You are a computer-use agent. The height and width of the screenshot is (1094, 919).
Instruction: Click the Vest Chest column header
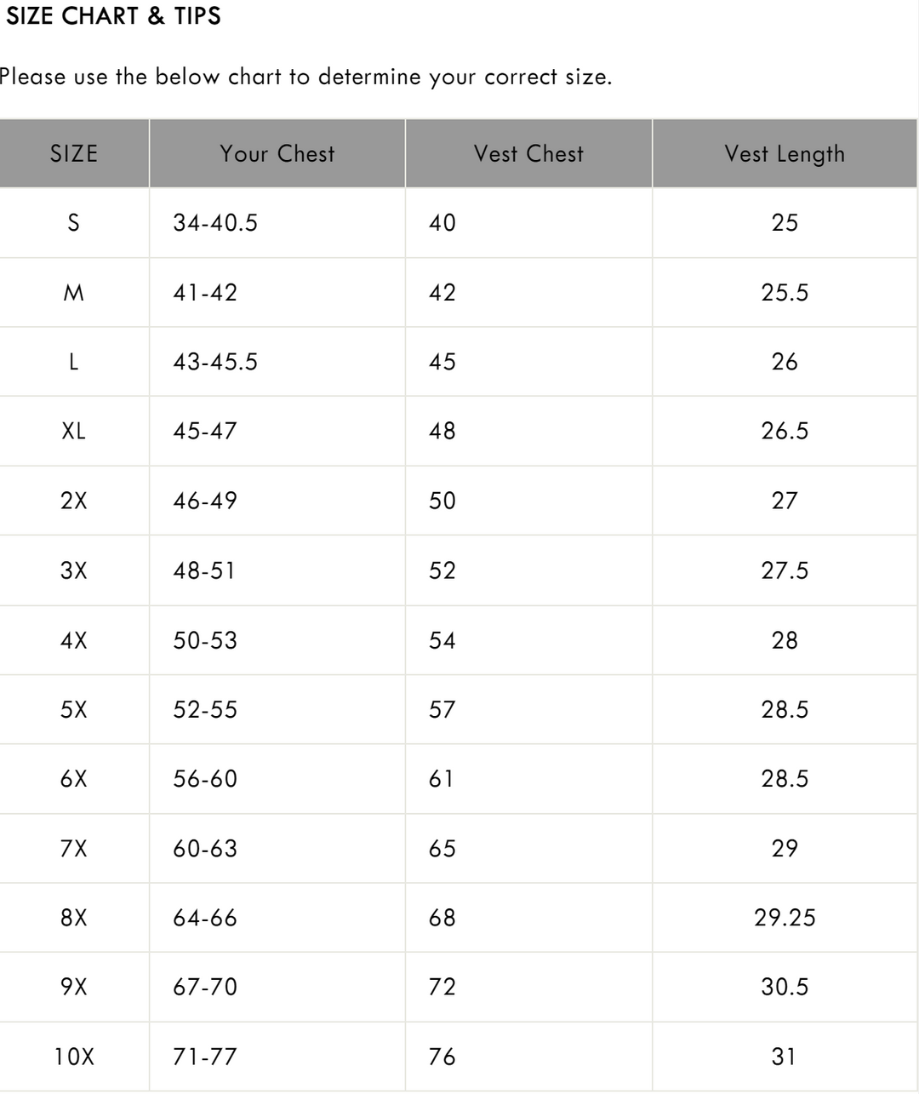click(528, 154)
